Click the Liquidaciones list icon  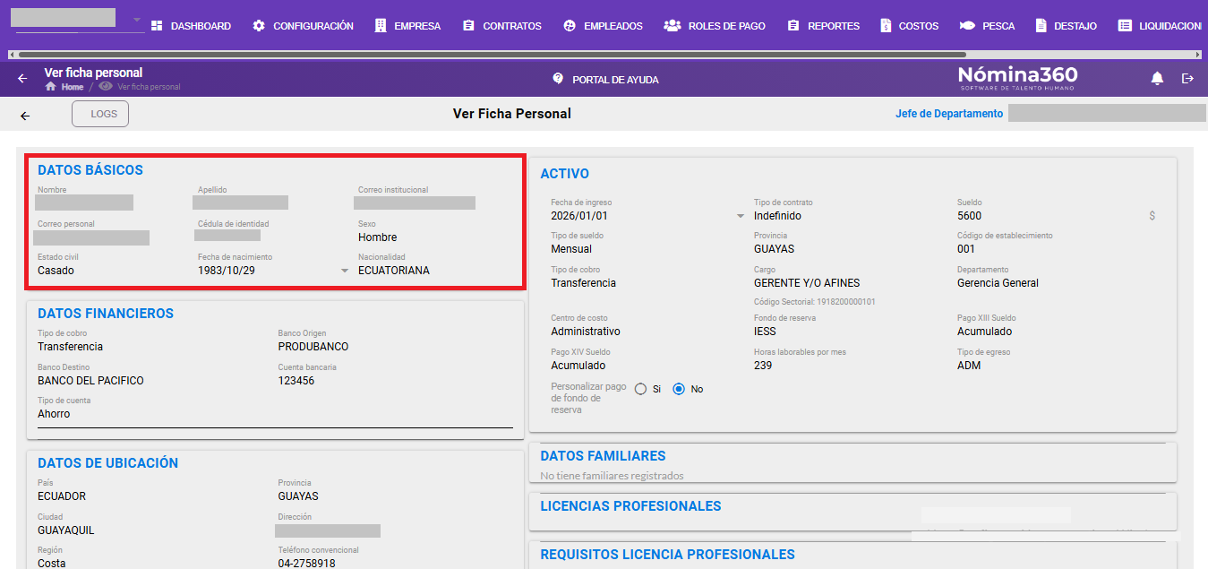tap(1125, 26)
